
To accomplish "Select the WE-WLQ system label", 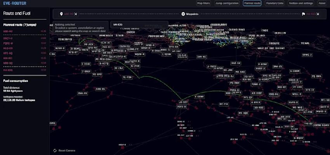I will coord(297,107).
